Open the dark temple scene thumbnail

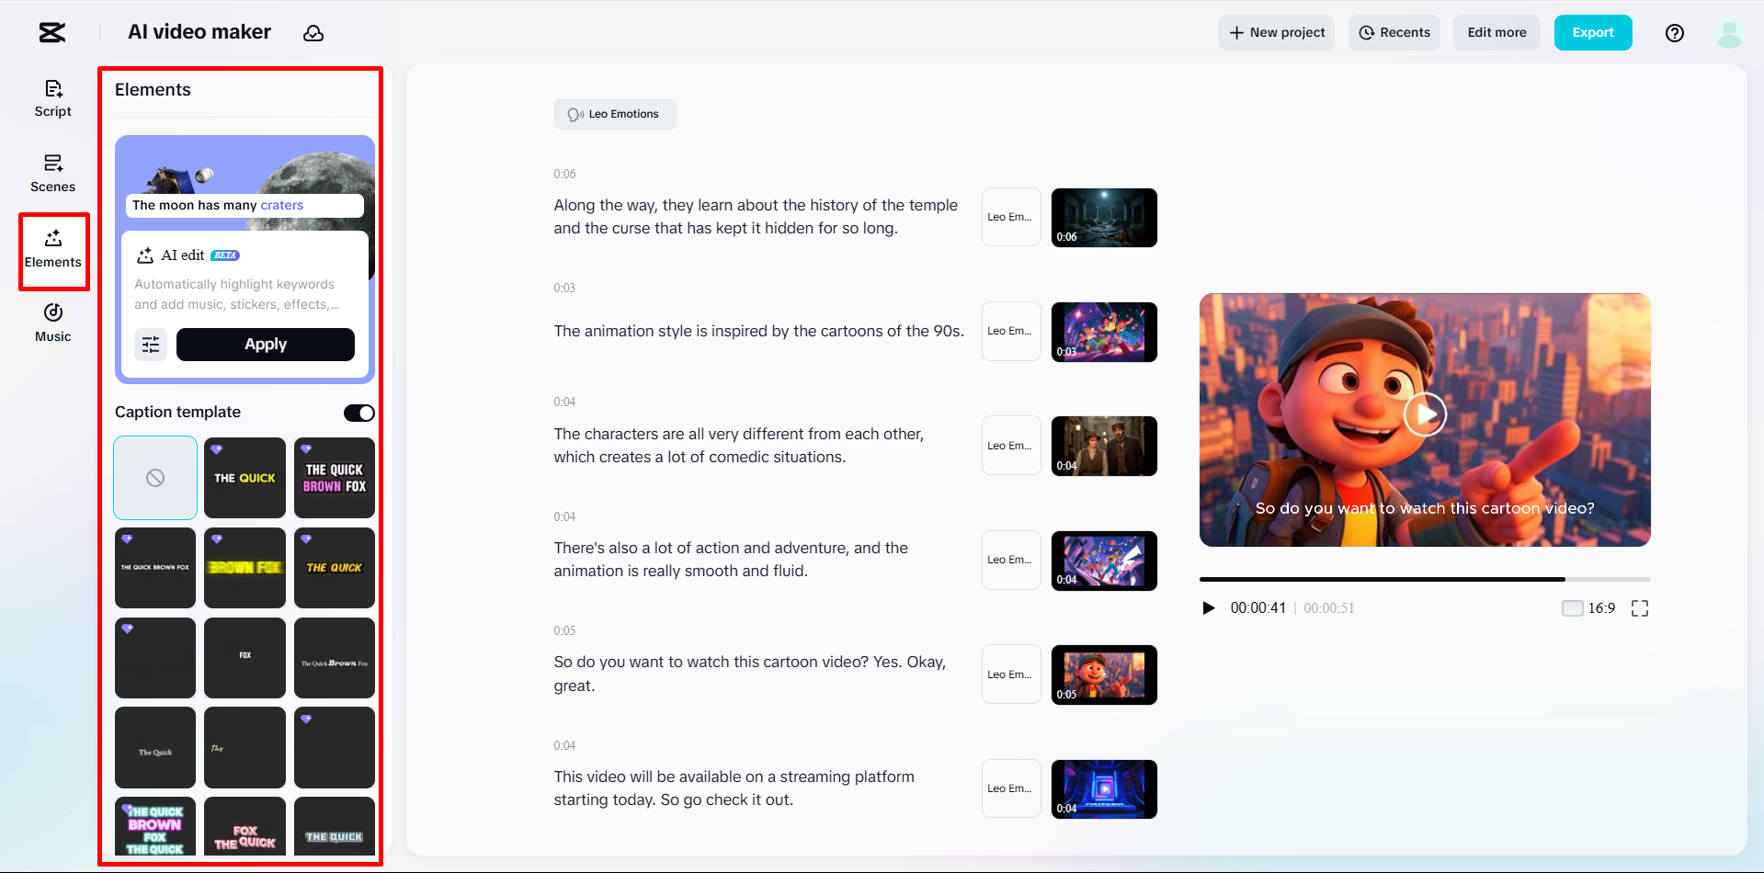click(1104, 218)
